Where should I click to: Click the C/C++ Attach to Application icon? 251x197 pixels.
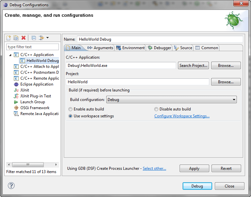16,67
